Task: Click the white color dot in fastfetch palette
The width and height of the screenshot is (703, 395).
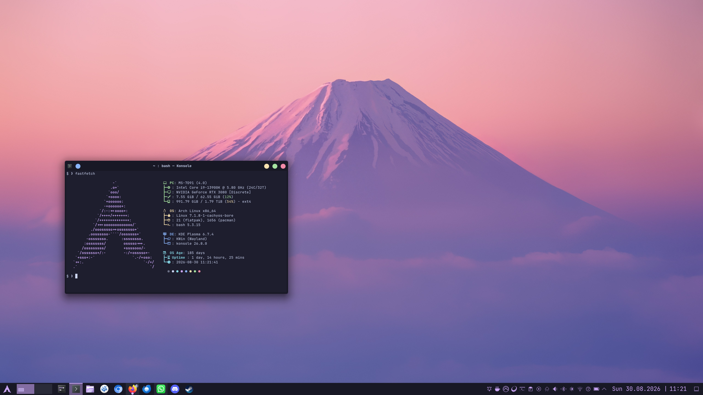Action: pos(173,271)
